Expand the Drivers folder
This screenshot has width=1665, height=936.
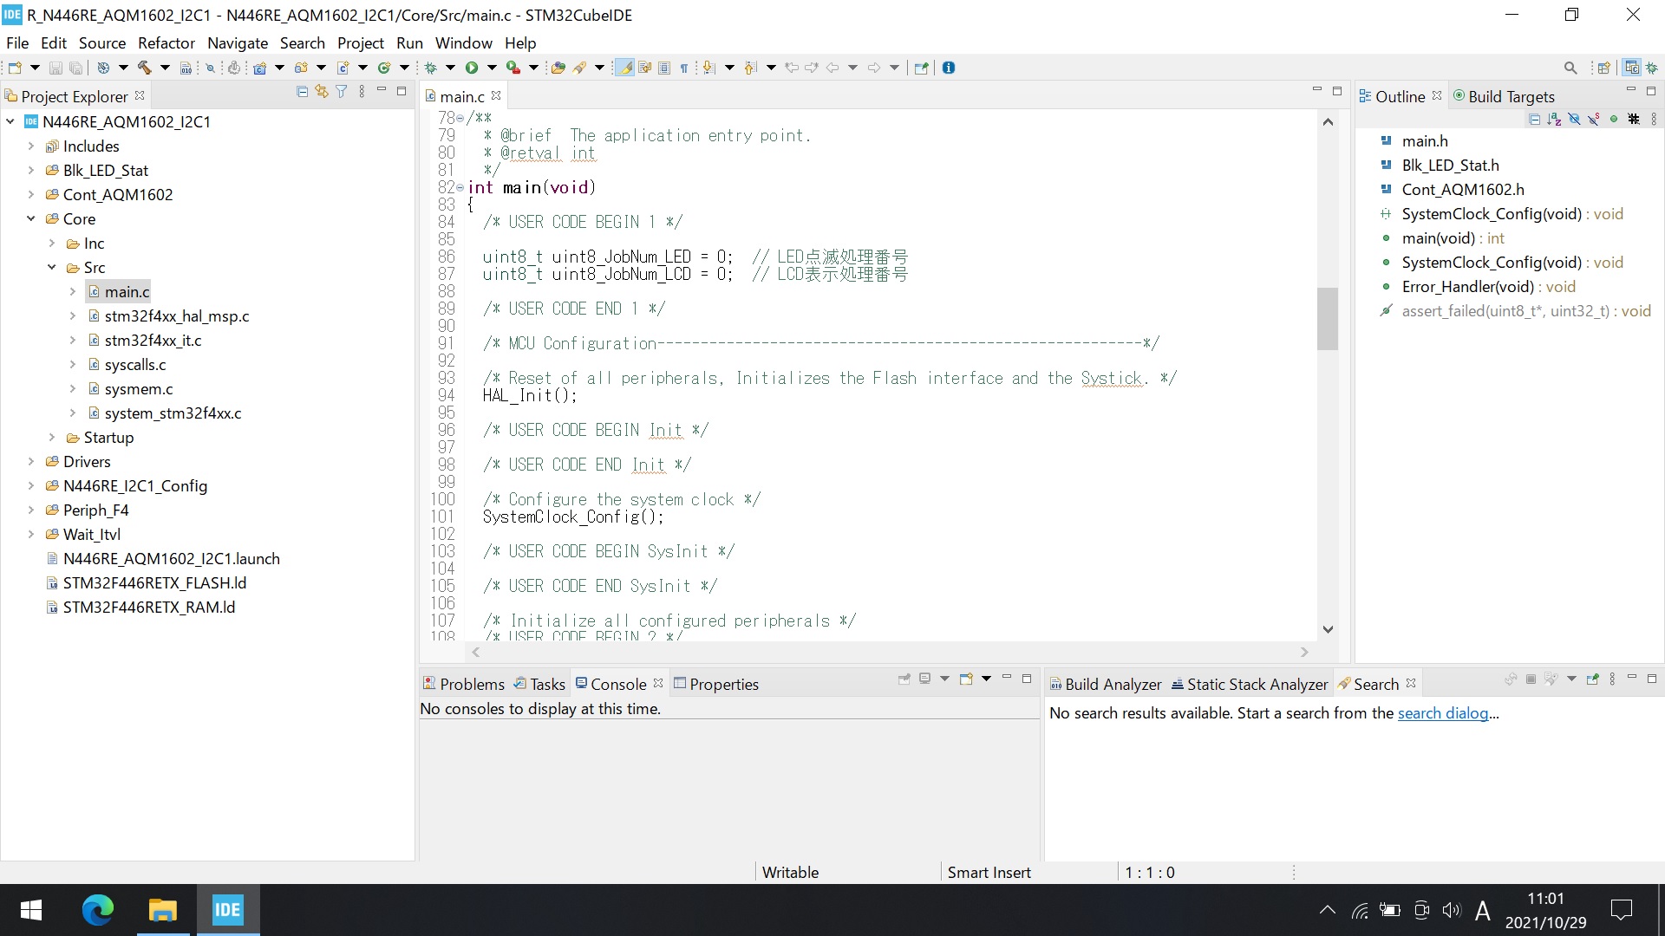point(31,462)
